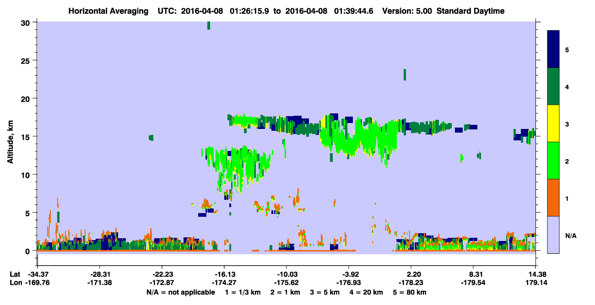Click 'Standard Daytime' in the title

click(x=470, y=11)
